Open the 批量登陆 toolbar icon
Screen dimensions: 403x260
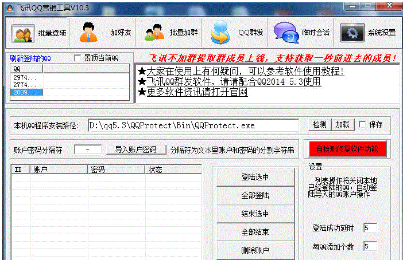[23, 33]
